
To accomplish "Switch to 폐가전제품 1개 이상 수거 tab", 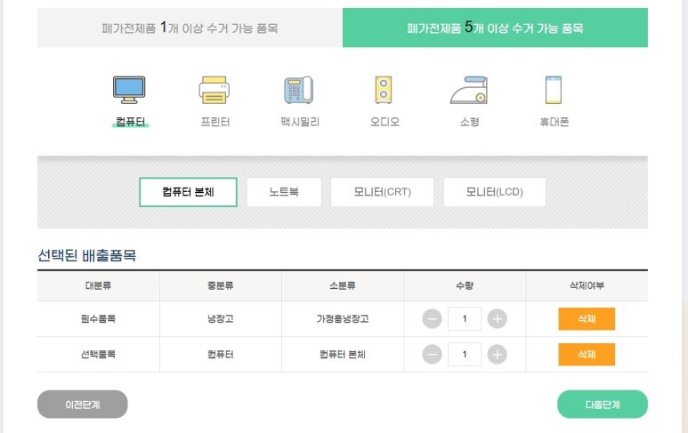I will [x=190, y=28].
